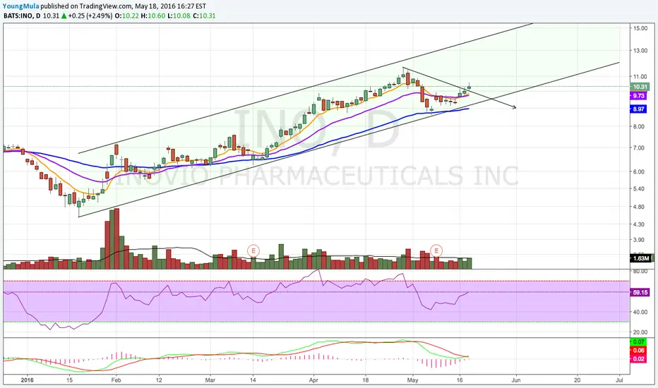The image size is (658, 388).
Task: Click the 8.00 price axis label
Action: (x=639, y=127)
